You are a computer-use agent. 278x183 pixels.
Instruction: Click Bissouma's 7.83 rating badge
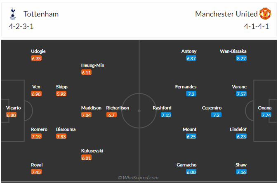click(62, 136)
